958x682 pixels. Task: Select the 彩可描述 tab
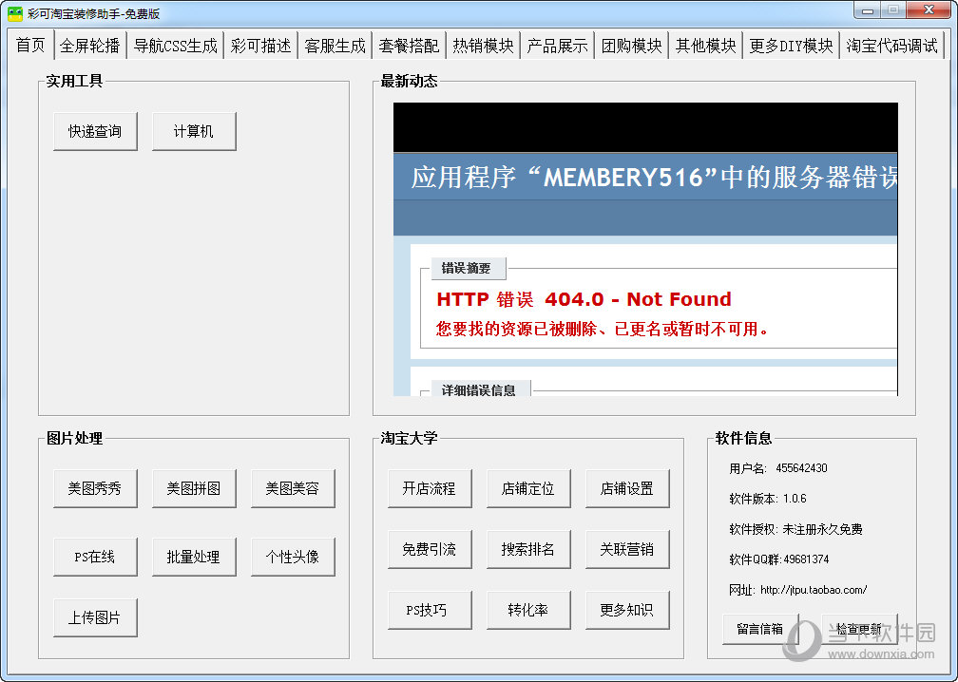(260, 46)
